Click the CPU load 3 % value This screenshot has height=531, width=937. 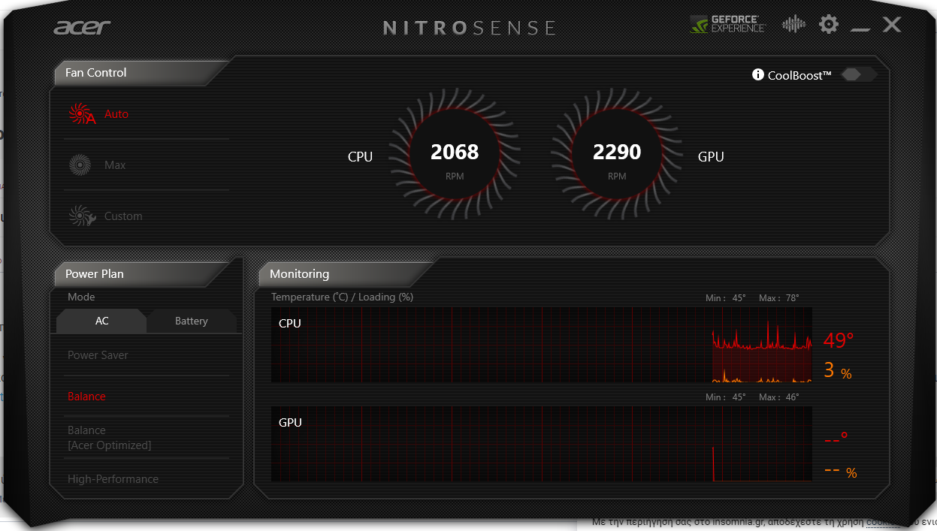(838, 370)
